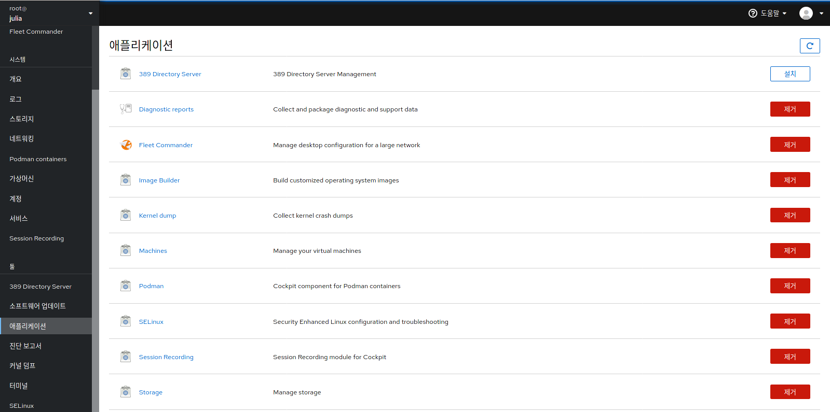Open the Kernel dump link
The height and width of the screenshot is (412, 830).
point(157,216)
